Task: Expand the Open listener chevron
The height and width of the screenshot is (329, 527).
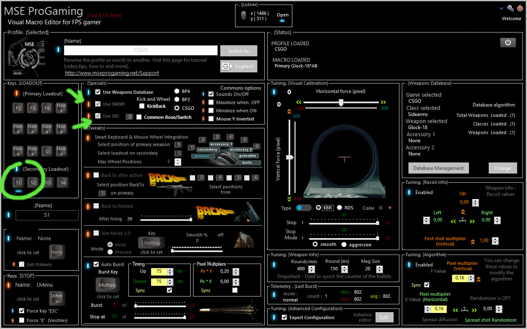Action: (282, 20)
